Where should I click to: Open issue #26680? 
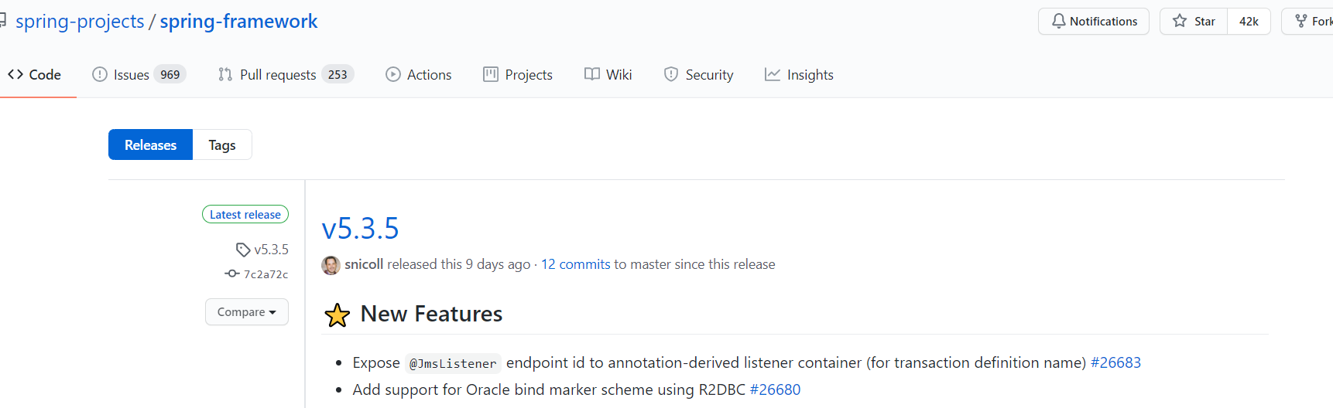[775, 389]
